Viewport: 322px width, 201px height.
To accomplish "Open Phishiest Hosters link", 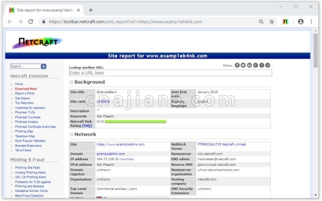I will pos(26,122).
